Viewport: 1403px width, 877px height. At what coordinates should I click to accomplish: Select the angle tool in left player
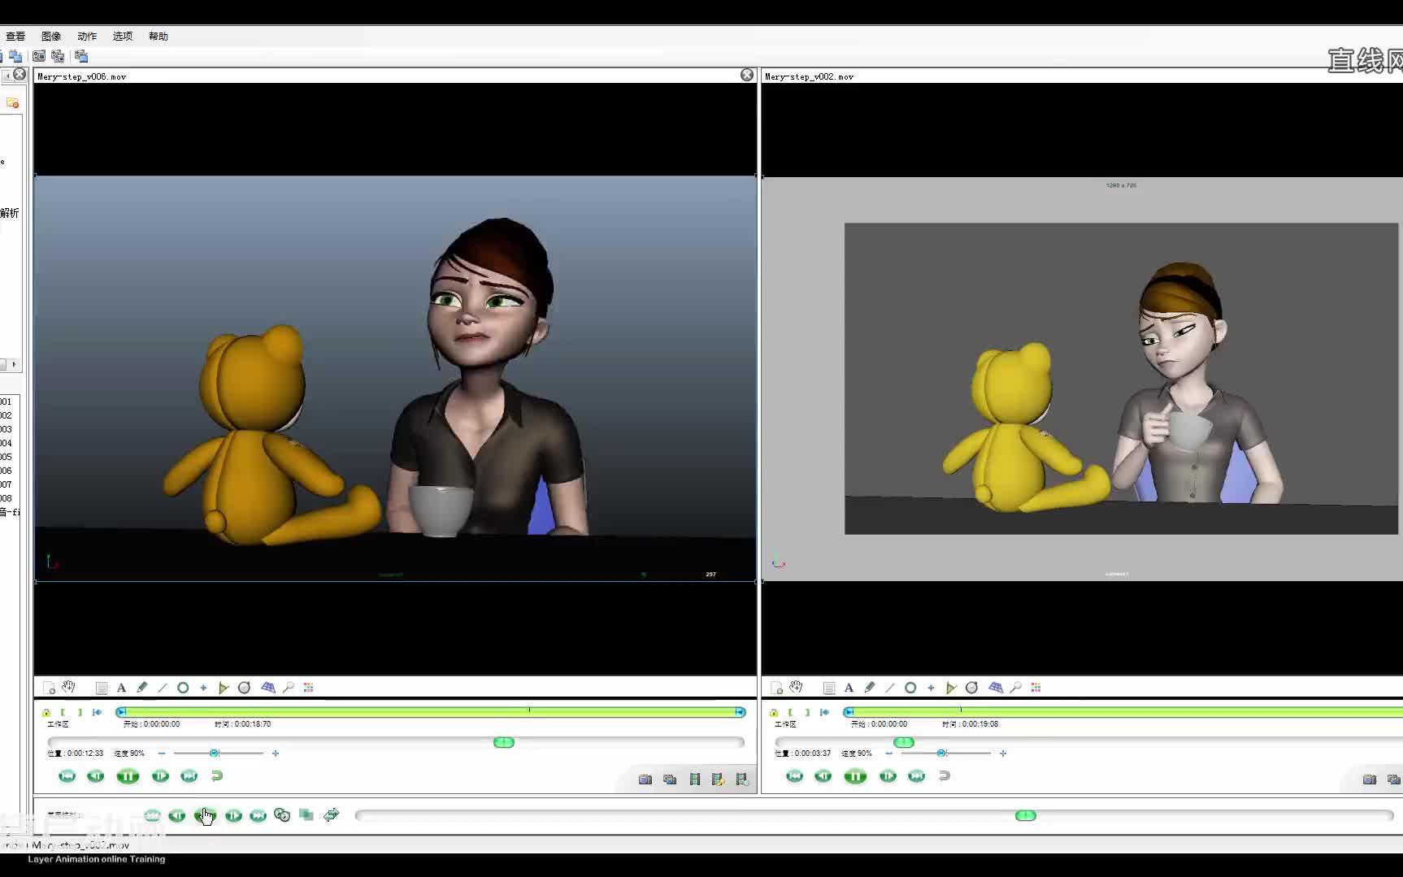(224, 688)
